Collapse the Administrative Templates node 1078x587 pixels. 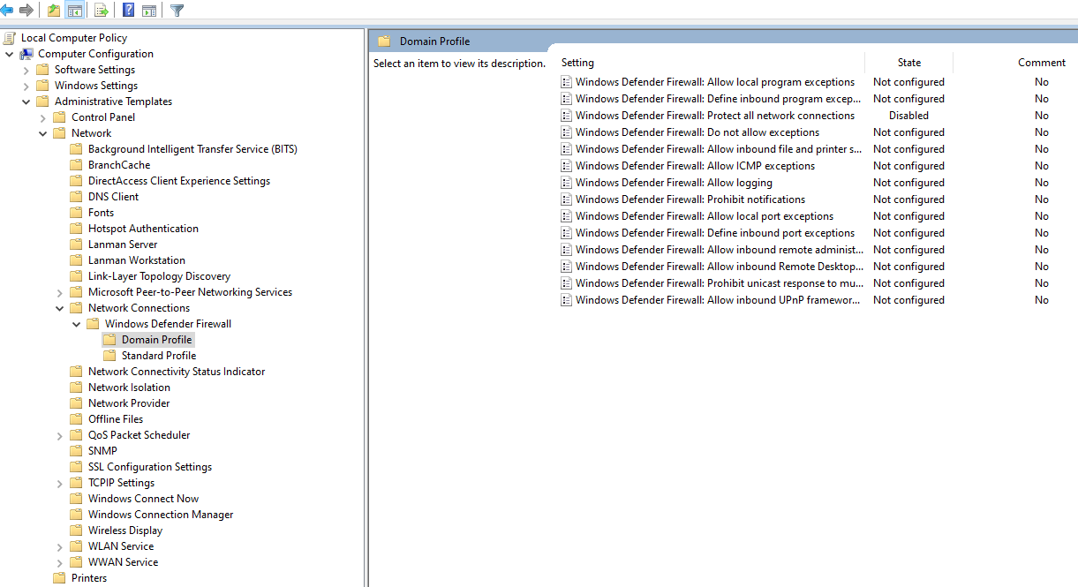pyautogui.click(x=26, y=102)
